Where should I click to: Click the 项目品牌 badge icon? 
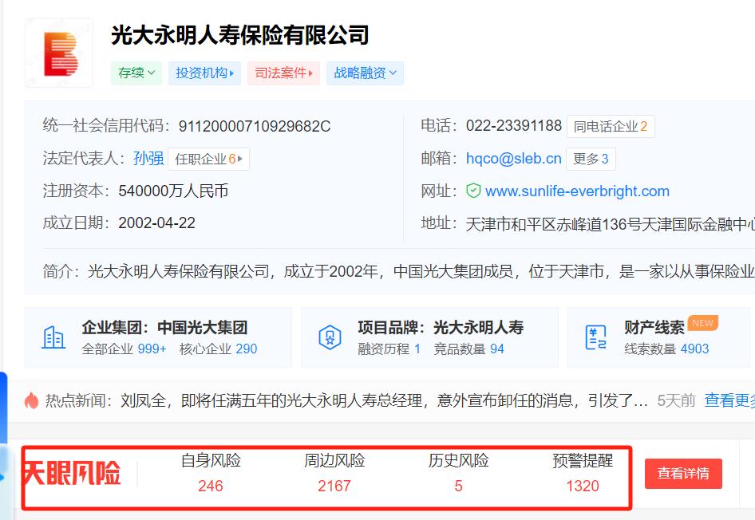point(330,337)
